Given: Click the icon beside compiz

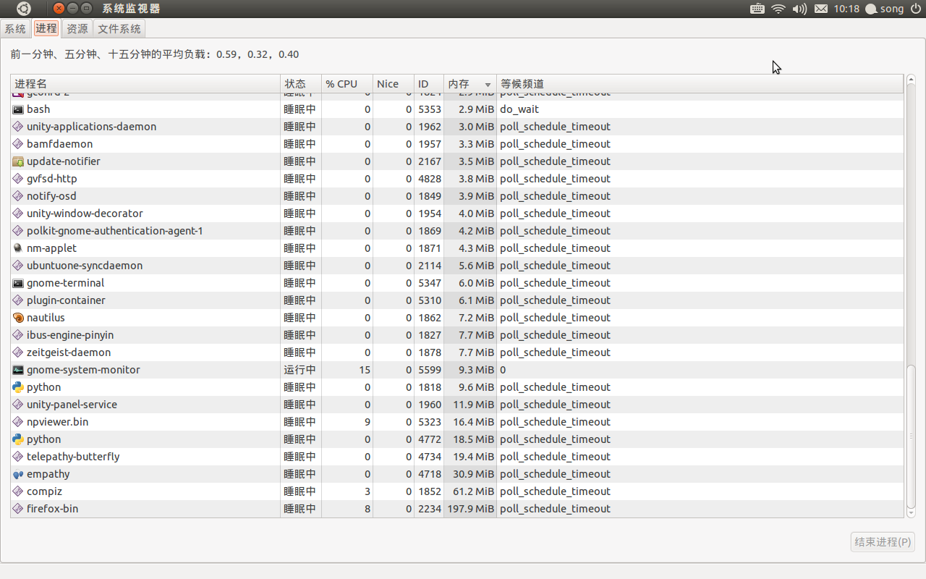Looking at the screenshot, I should (x=18, y=491).
